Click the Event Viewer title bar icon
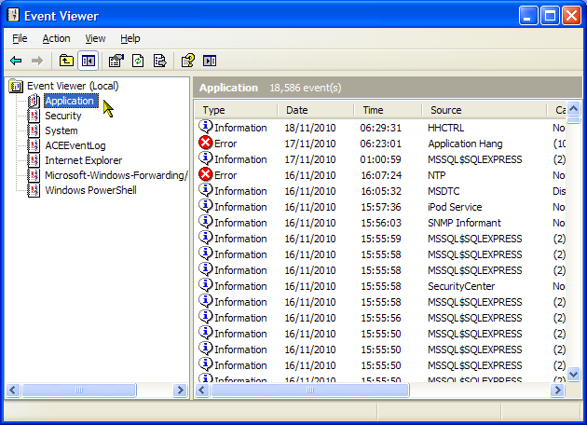This screenshot has height=425, width=587. pos(13,15)
